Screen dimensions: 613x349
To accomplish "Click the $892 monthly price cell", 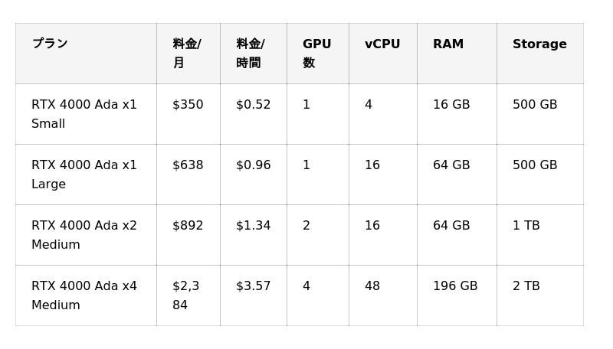I will (188, 226).
